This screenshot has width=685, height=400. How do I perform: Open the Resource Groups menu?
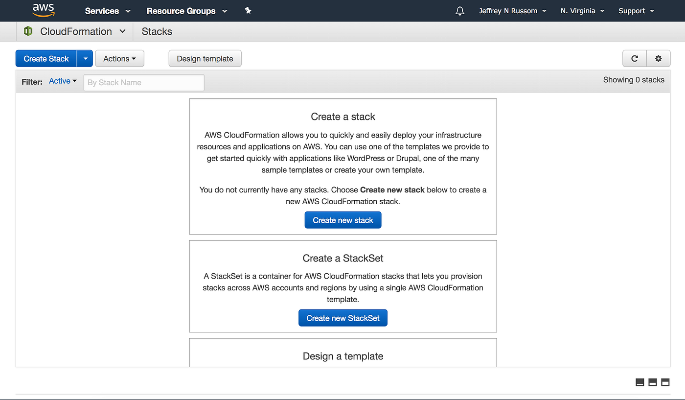186,10
